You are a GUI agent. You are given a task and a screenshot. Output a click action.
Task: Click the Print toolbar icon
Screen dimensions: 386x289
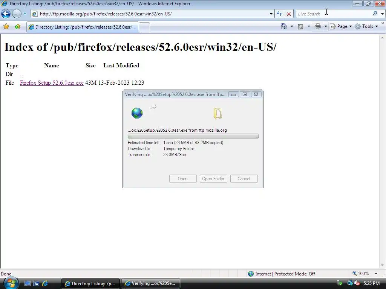coord(317,26)
